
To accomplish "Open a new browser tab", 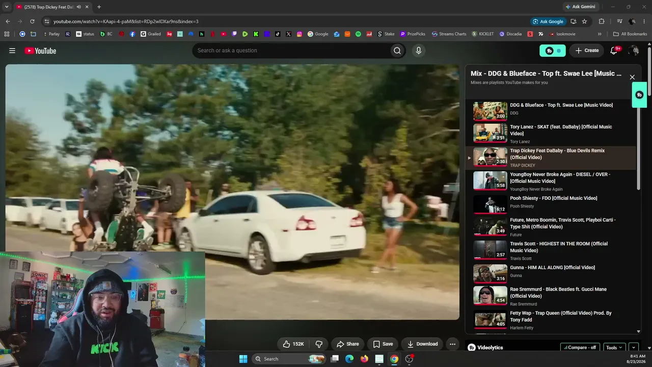I will click(99, 7).
